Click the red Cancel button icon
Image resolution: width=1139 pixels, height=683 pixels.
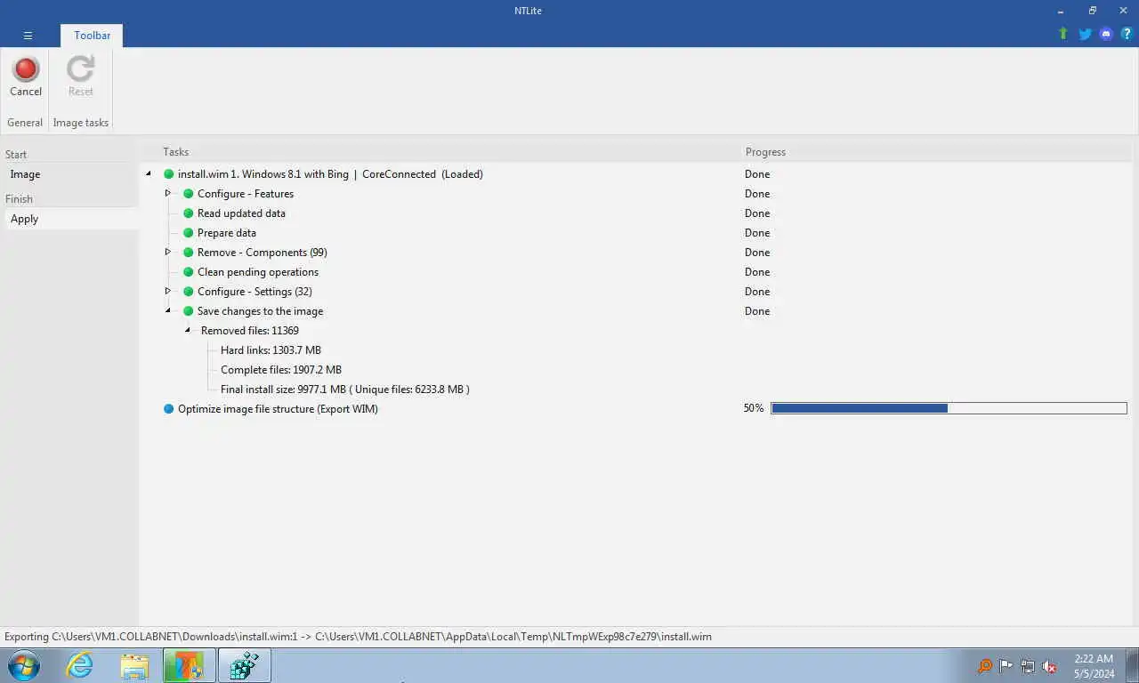click(x=26, y=68)
